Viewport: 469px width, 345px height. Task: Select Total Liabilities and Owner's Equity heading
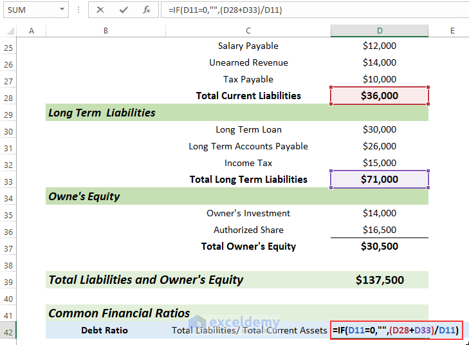(x=146, y=280)
